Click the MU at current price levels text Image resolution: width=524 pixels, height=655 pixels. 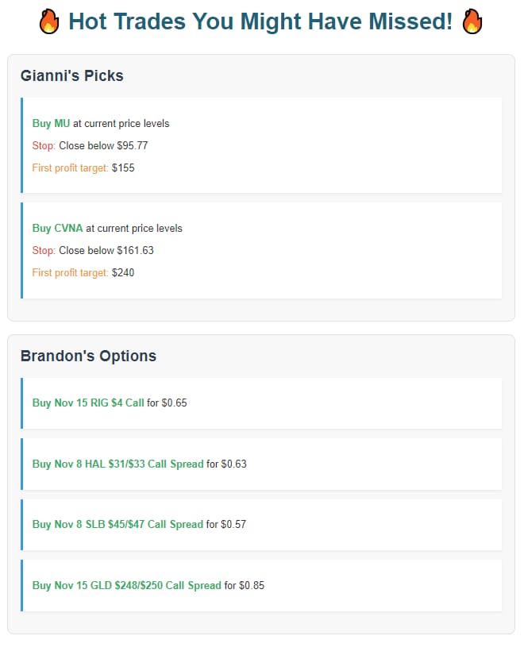(121, 124)
